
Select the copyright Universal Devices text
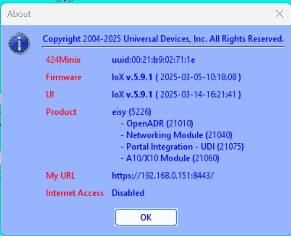163,39
